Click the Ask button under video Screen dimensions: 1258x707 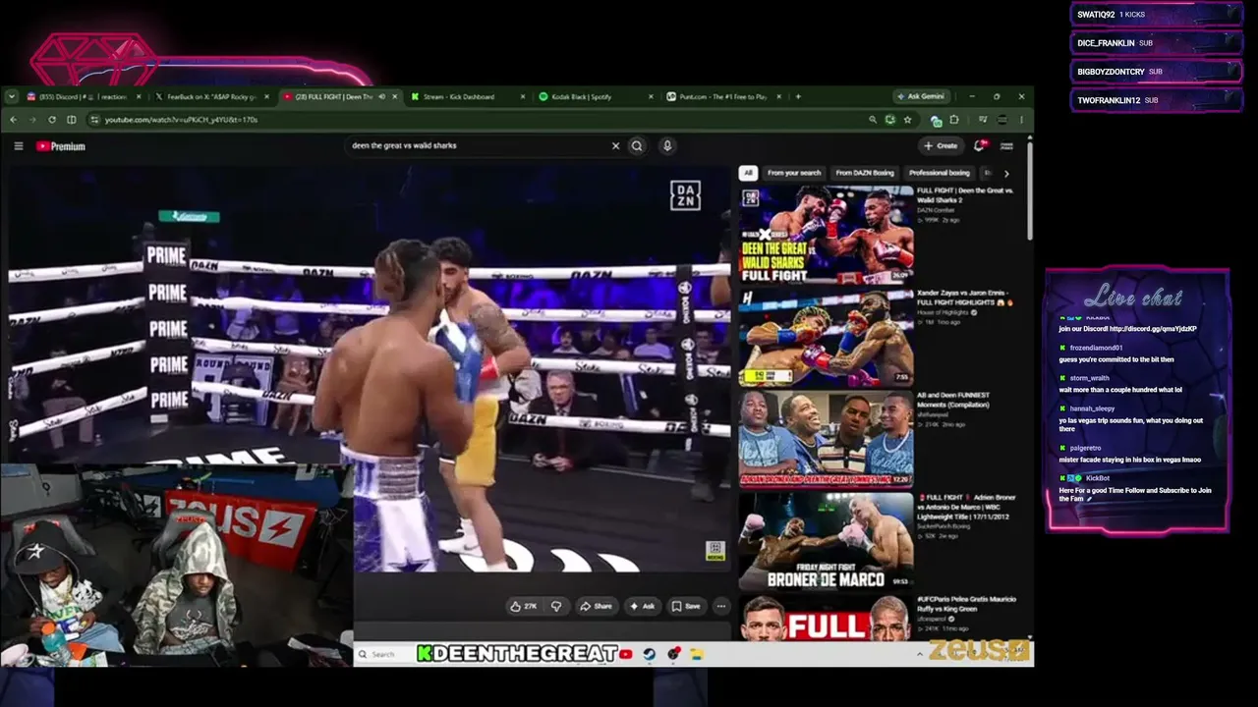(x=642, y=607)
